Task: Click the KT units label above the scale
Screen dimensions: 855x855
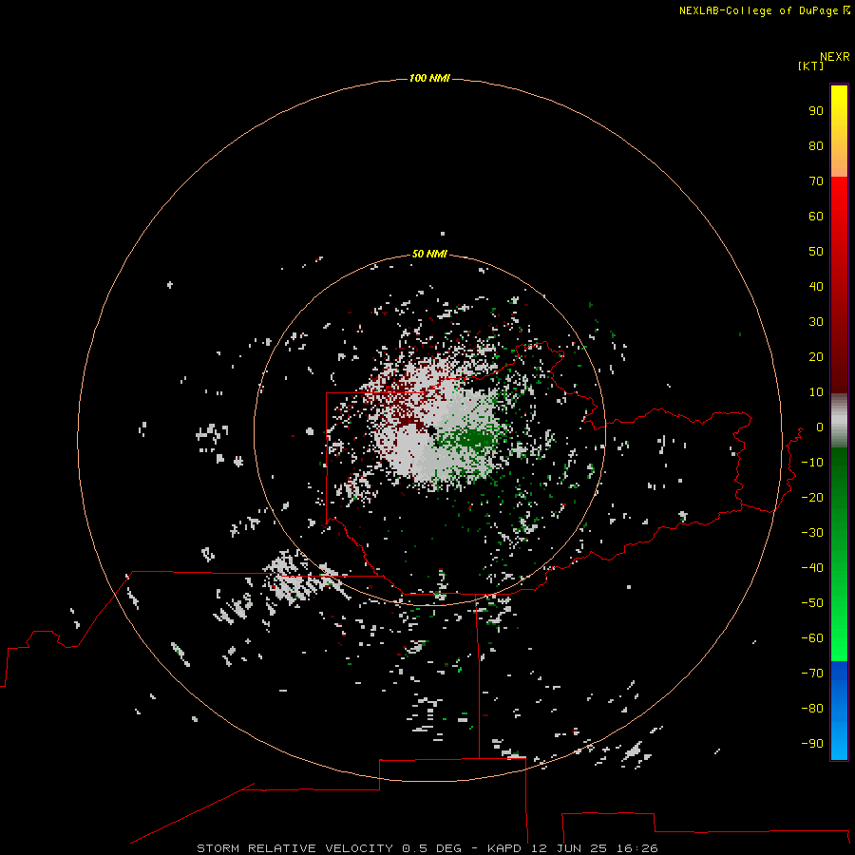Action: coord(811,66)
